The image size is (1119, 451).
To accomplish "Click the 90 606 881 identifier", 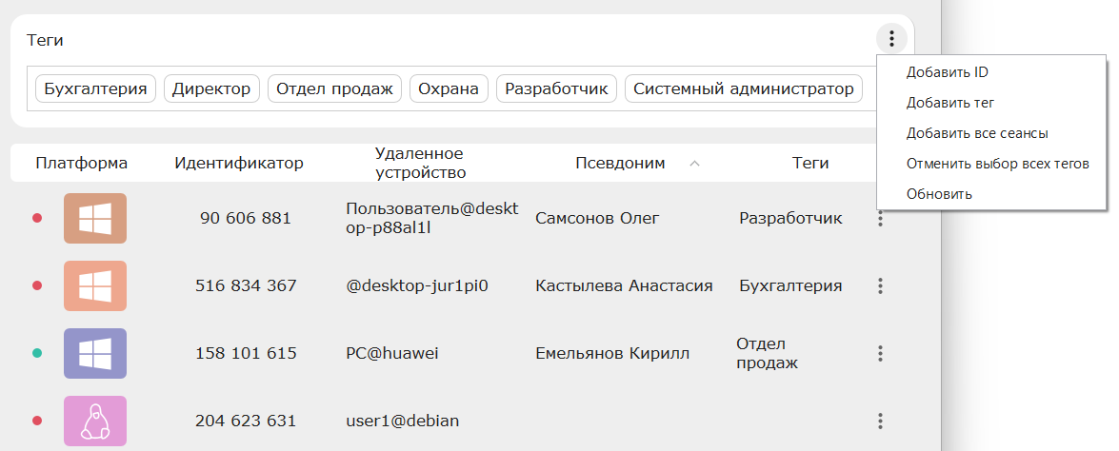I will [x=246, y=218].
